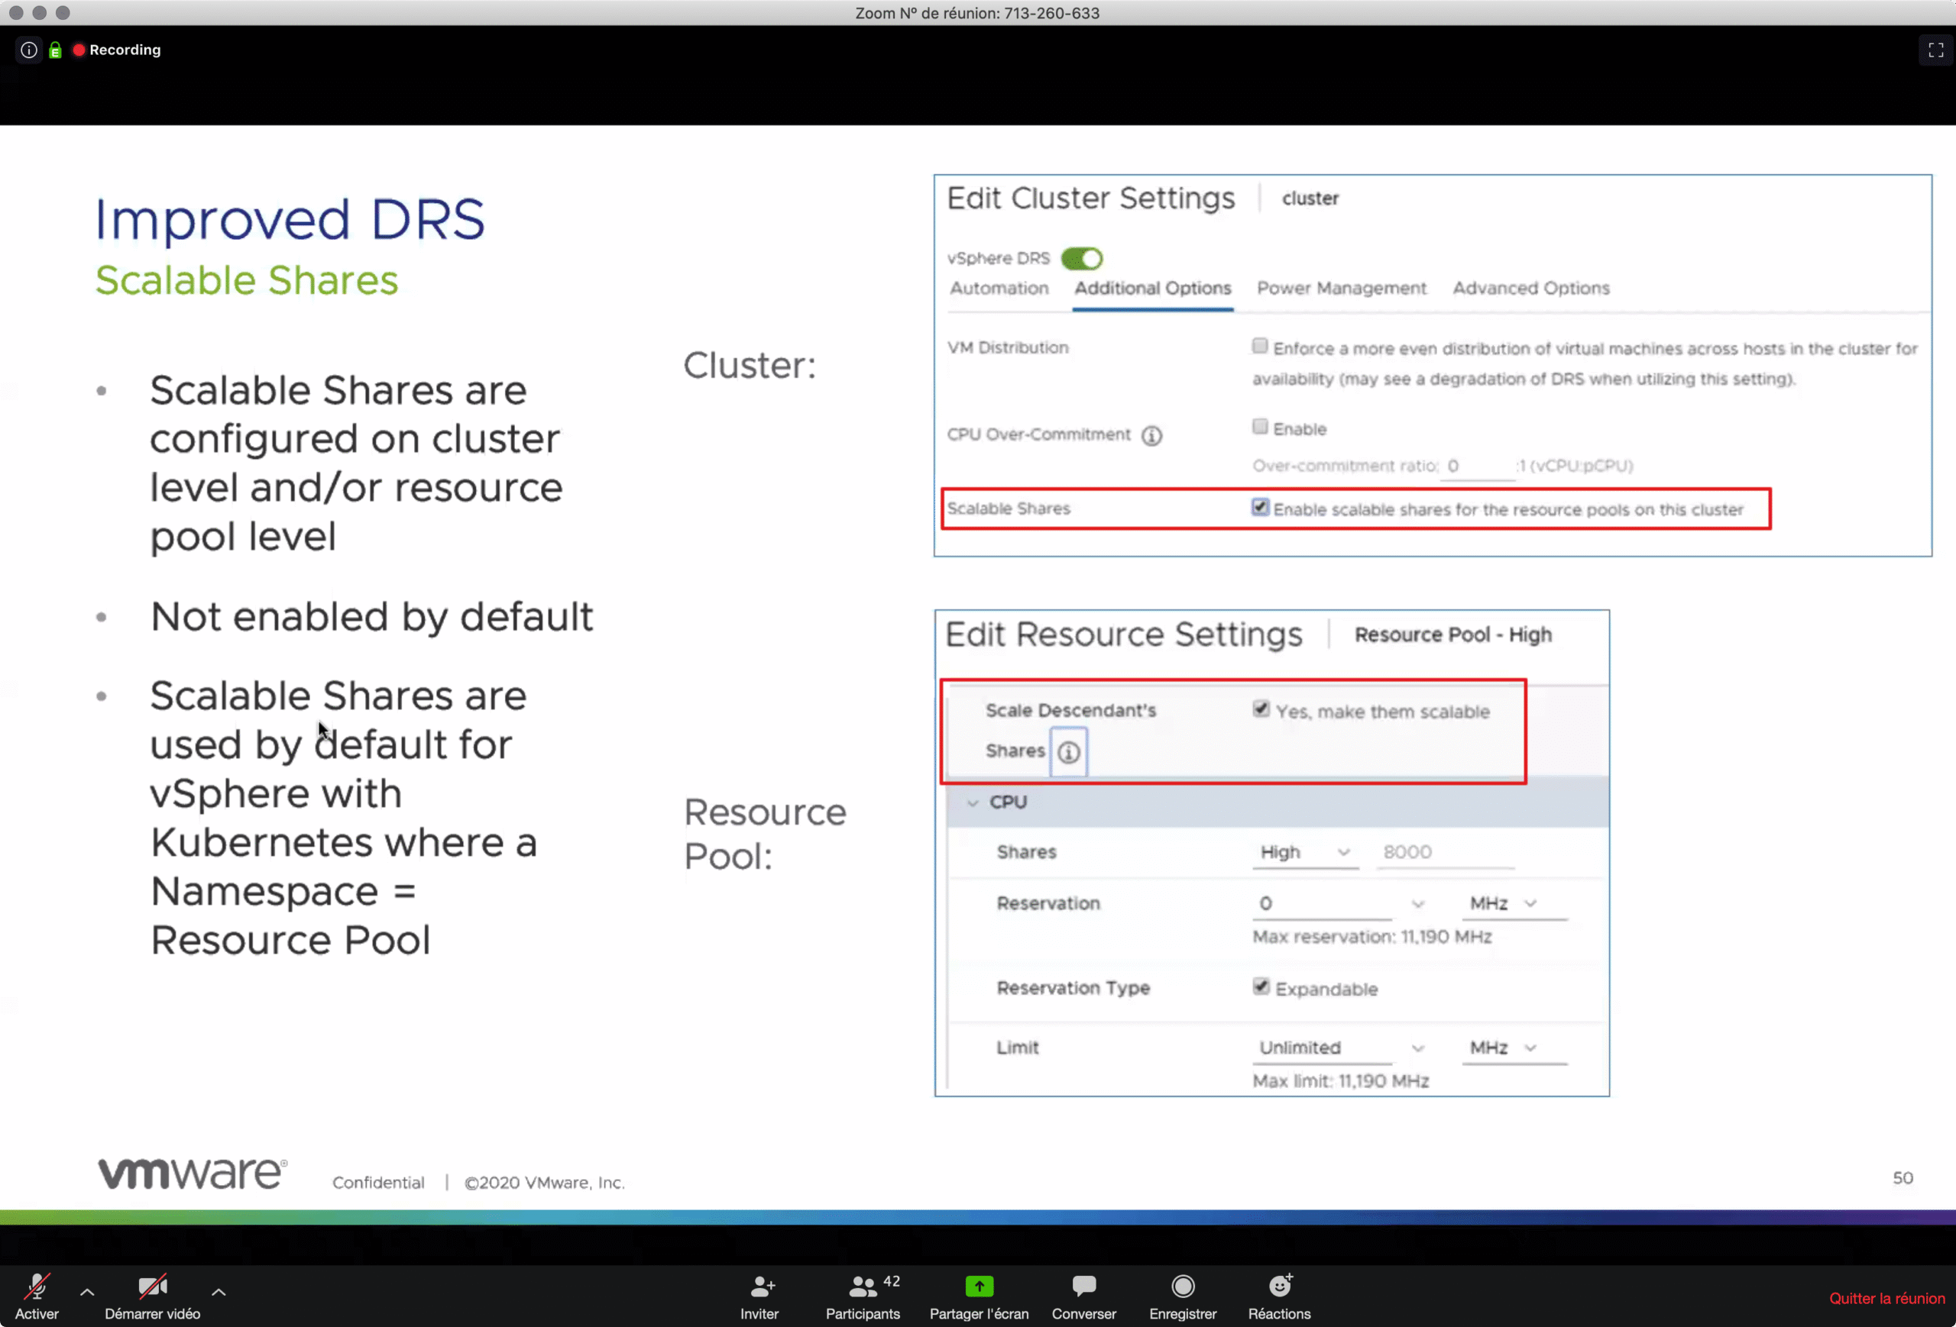Open the Inviter add-person icon
The image size is (1956, 1327).
point(761,1287)
